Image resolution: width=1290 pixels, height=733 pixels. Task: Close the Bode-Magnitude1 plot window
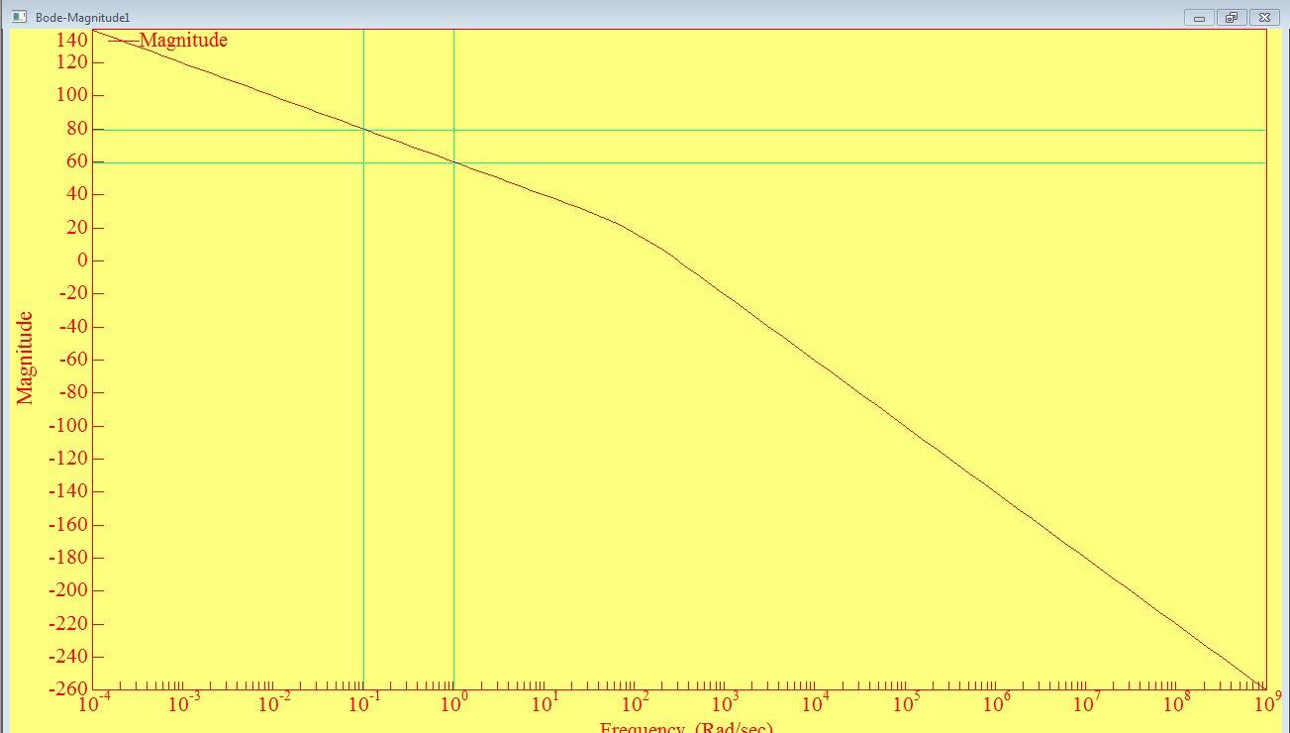(x=1264, y=17)
